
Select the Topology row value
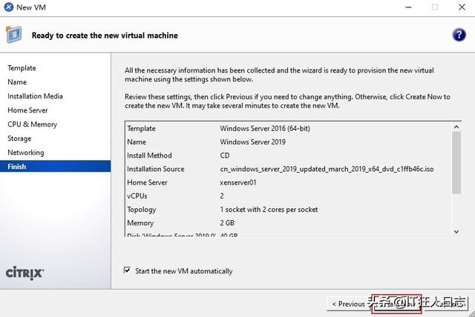269,210
